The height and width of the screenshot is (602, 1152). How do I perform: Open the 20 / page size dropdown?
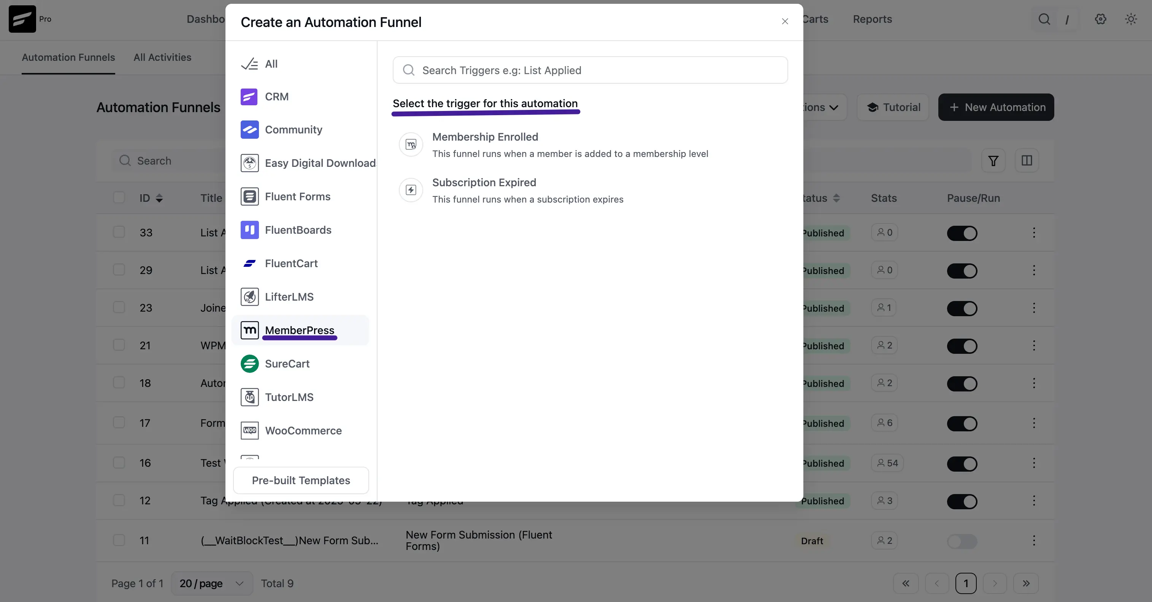[x=212, y=583]
